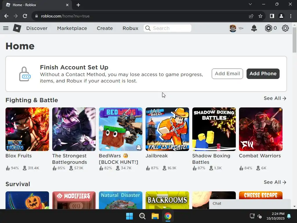
Task: Click The Strongest Battlegrounds title
Action: 70,159
